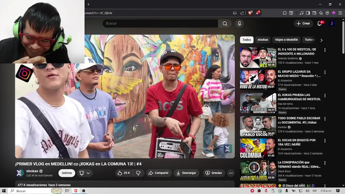Viewport: 345px width, 194px height.
Task: Open the elxokas channel name link
Action: [x=32, y=171]
